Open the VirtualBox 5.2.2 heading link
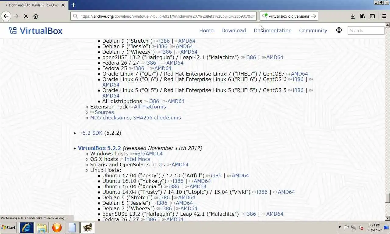390x234 pixels. pos(99,148)
